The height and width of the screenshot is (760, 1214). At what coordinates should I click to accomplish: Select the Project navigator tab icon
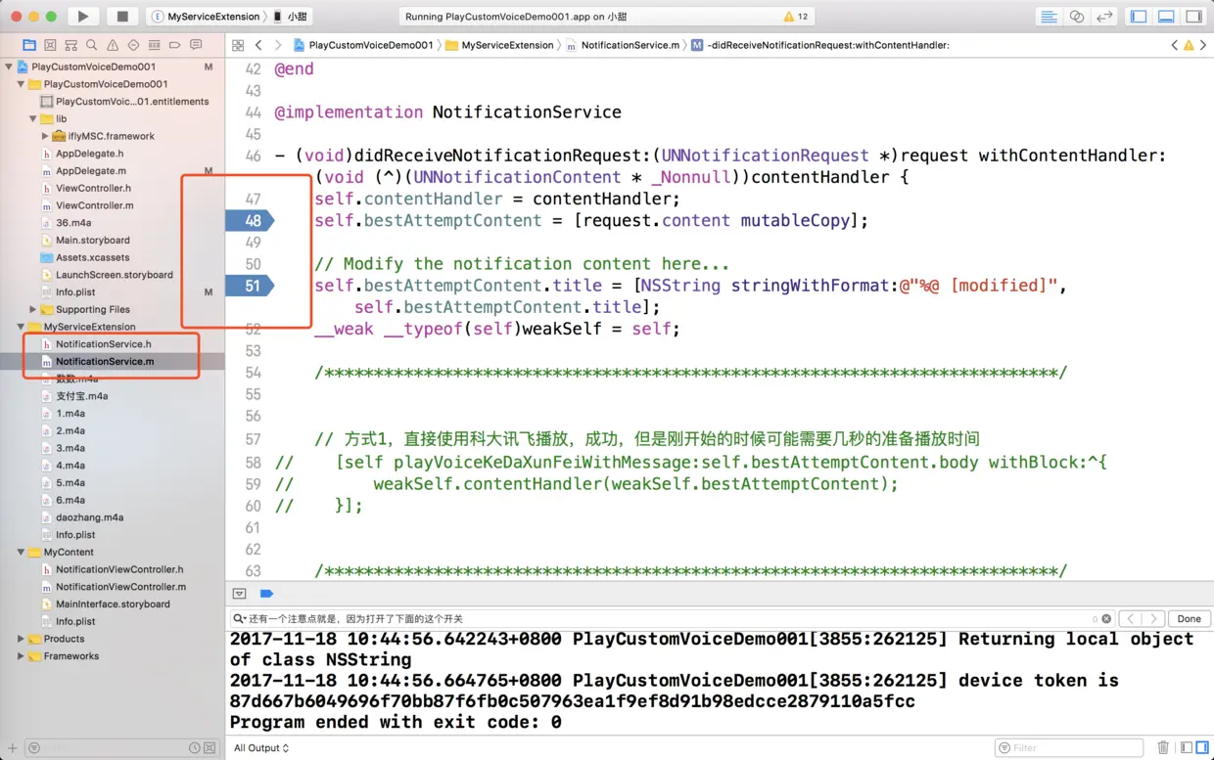click(29, 45)
